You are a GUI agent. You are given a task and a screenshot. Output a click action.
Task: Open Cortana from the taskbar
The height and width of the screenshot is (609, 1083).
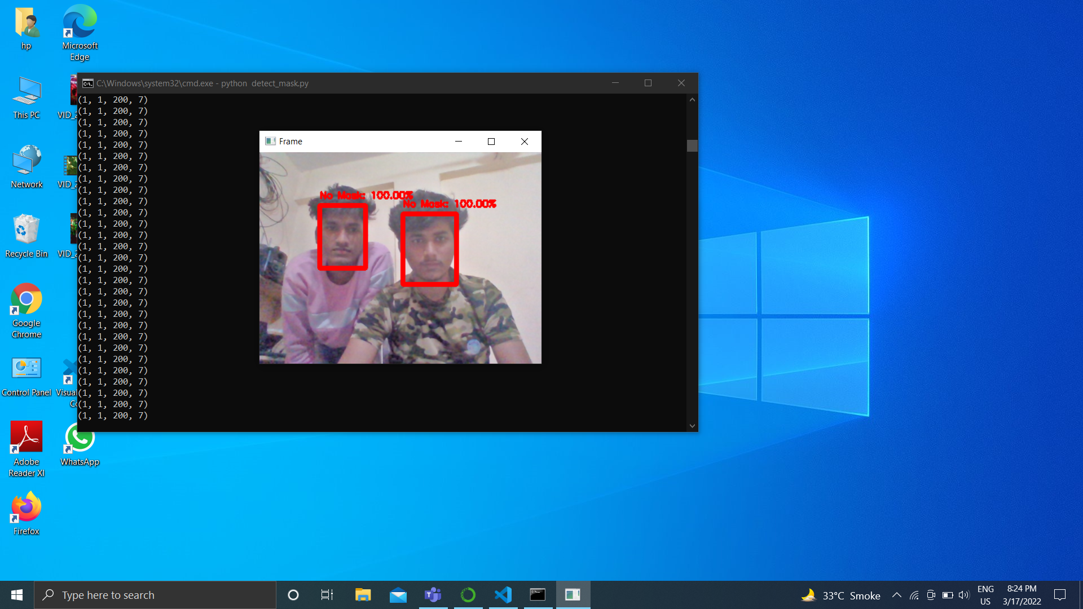click(293, 595)
